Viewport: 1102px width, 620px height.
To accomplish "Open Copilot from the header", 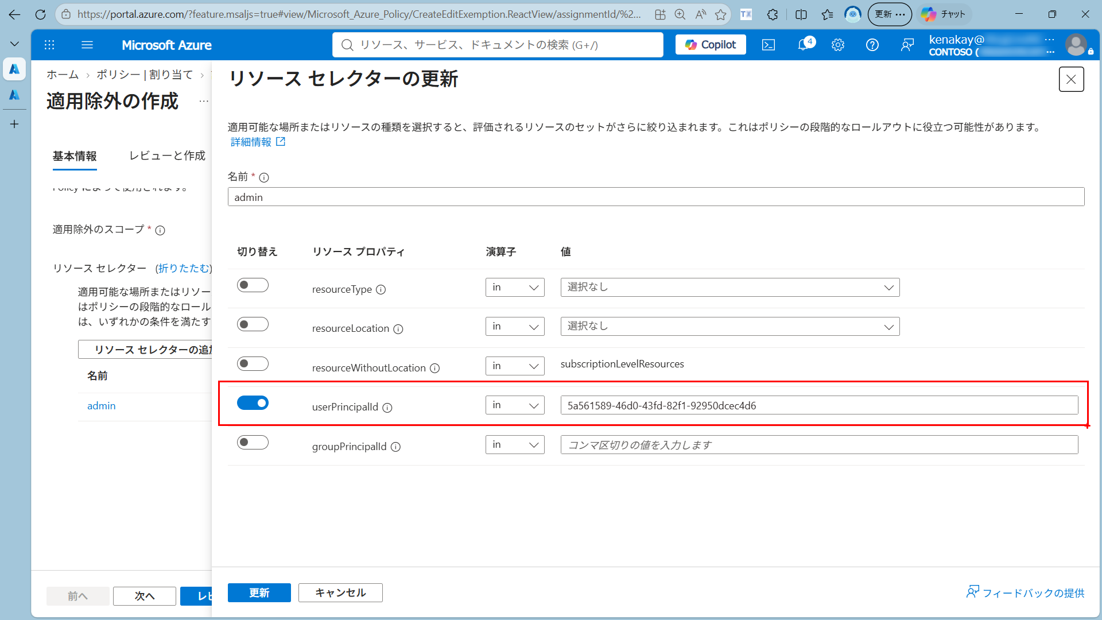I will point(711,45).
